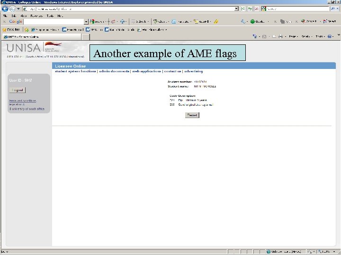Screen dimensions: 341x255
Task: Click the magnifying glass search button
Action: click(x=333, y=8)
